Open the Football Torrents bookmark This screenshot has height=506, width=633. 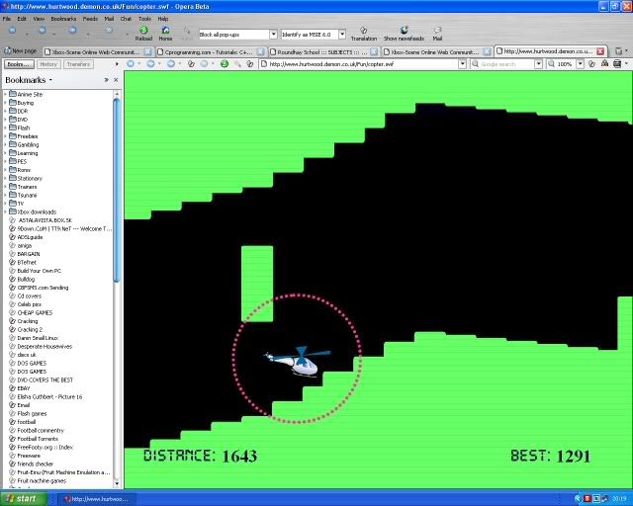pyautogui.click(x=34, y=439)
